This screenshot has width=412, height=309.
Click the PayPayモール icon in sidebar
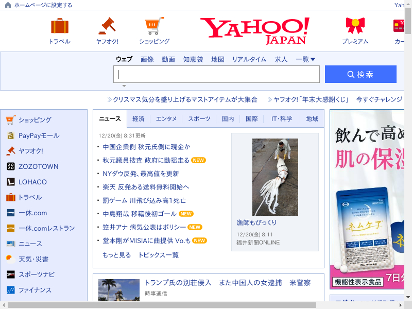(10, 135)
